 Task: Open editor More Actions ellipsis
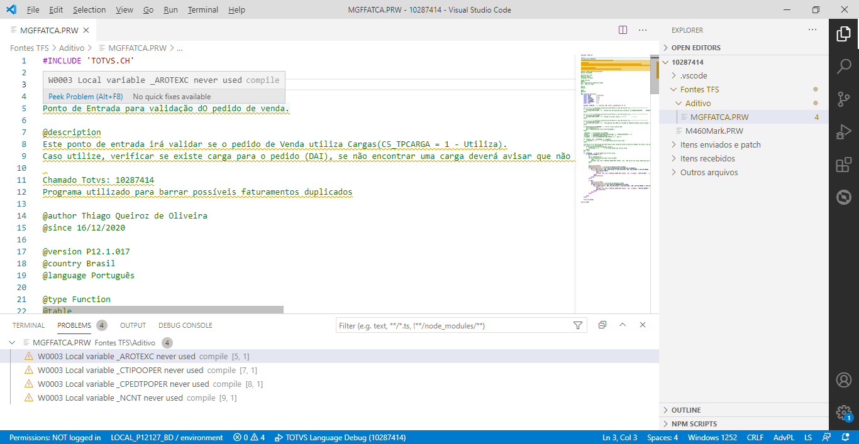click(643, 30)
